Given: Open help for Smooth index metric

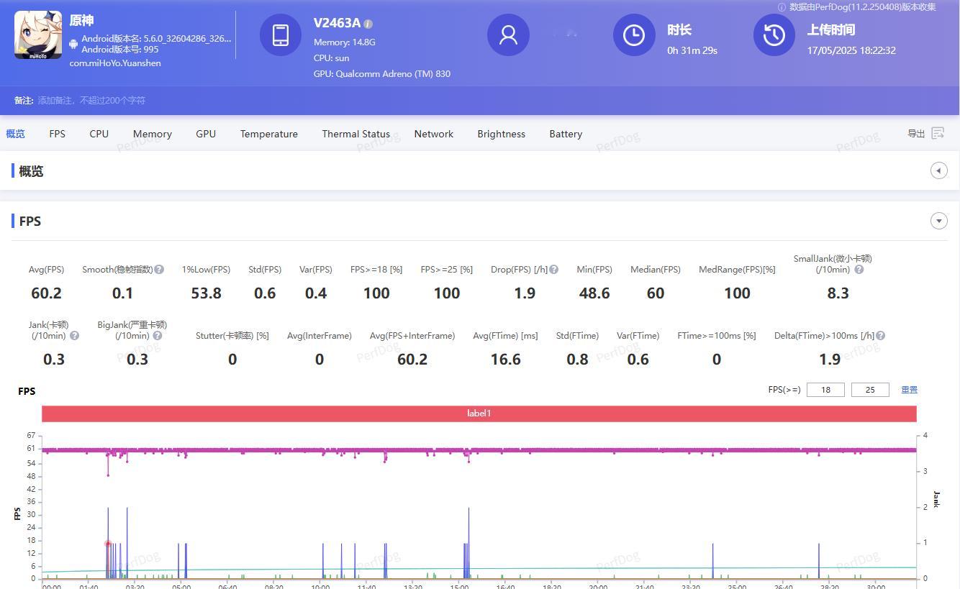Looking at the screenshot, I should pyautogui.click(x=159, y=270).
